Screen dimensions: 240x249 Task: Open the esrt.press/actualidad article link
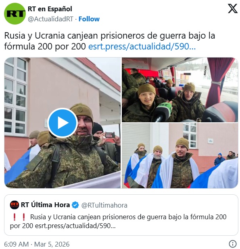pos(142,47)
